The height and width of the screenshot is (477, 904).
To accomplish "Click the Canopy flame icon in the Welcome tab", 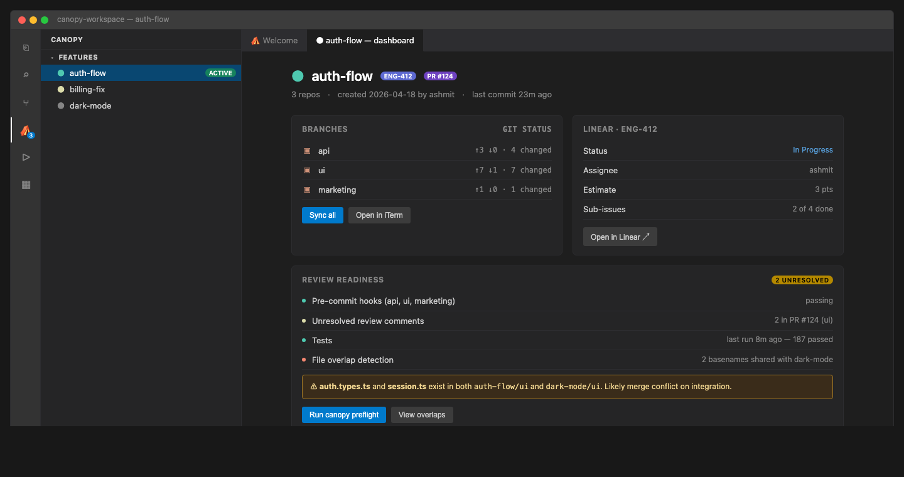I will click(x=255, y=40).
